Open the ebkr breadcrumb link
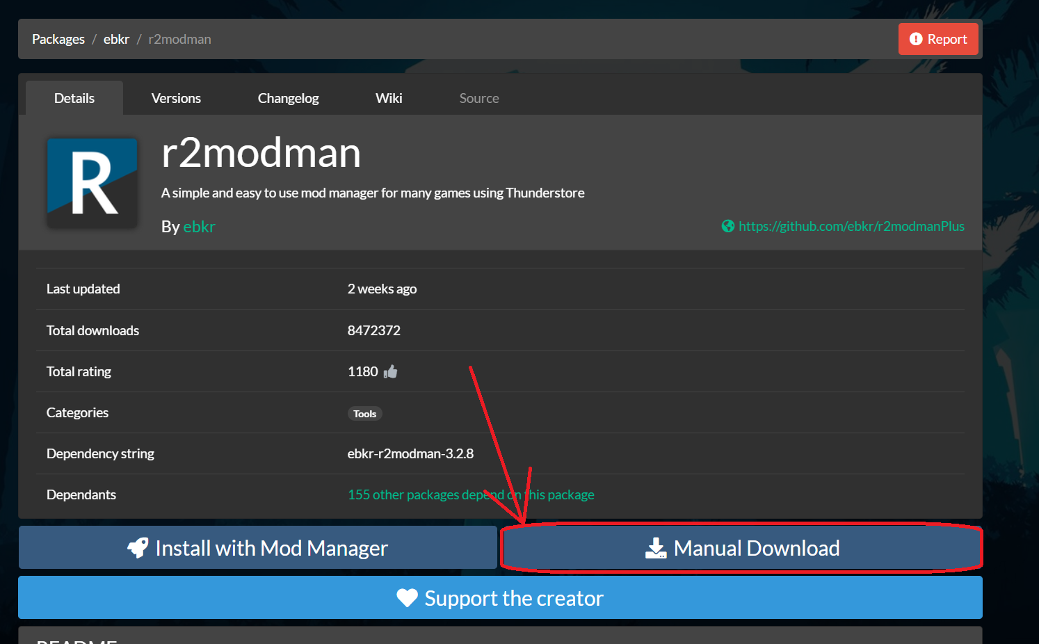 [116, 39]
